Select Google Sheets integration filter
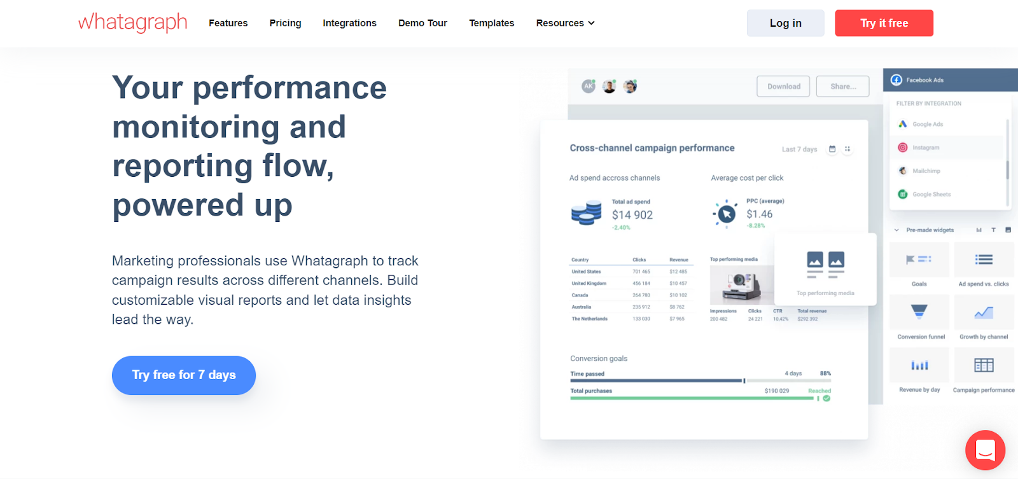 click(x=947, y=195)
